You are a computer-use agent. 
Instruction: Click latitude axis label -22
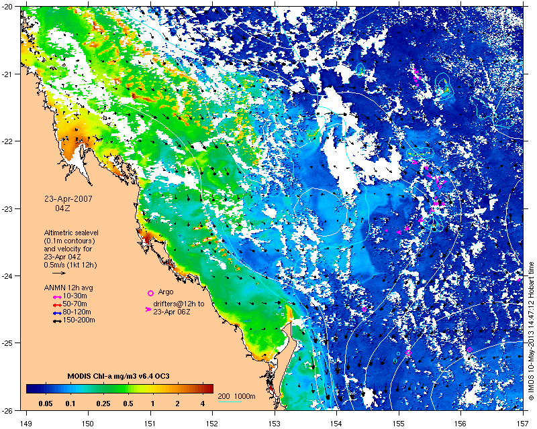(9, 141)
